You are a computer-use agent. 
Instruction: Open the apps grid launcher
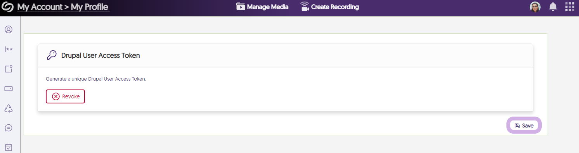tap(570, 7)
